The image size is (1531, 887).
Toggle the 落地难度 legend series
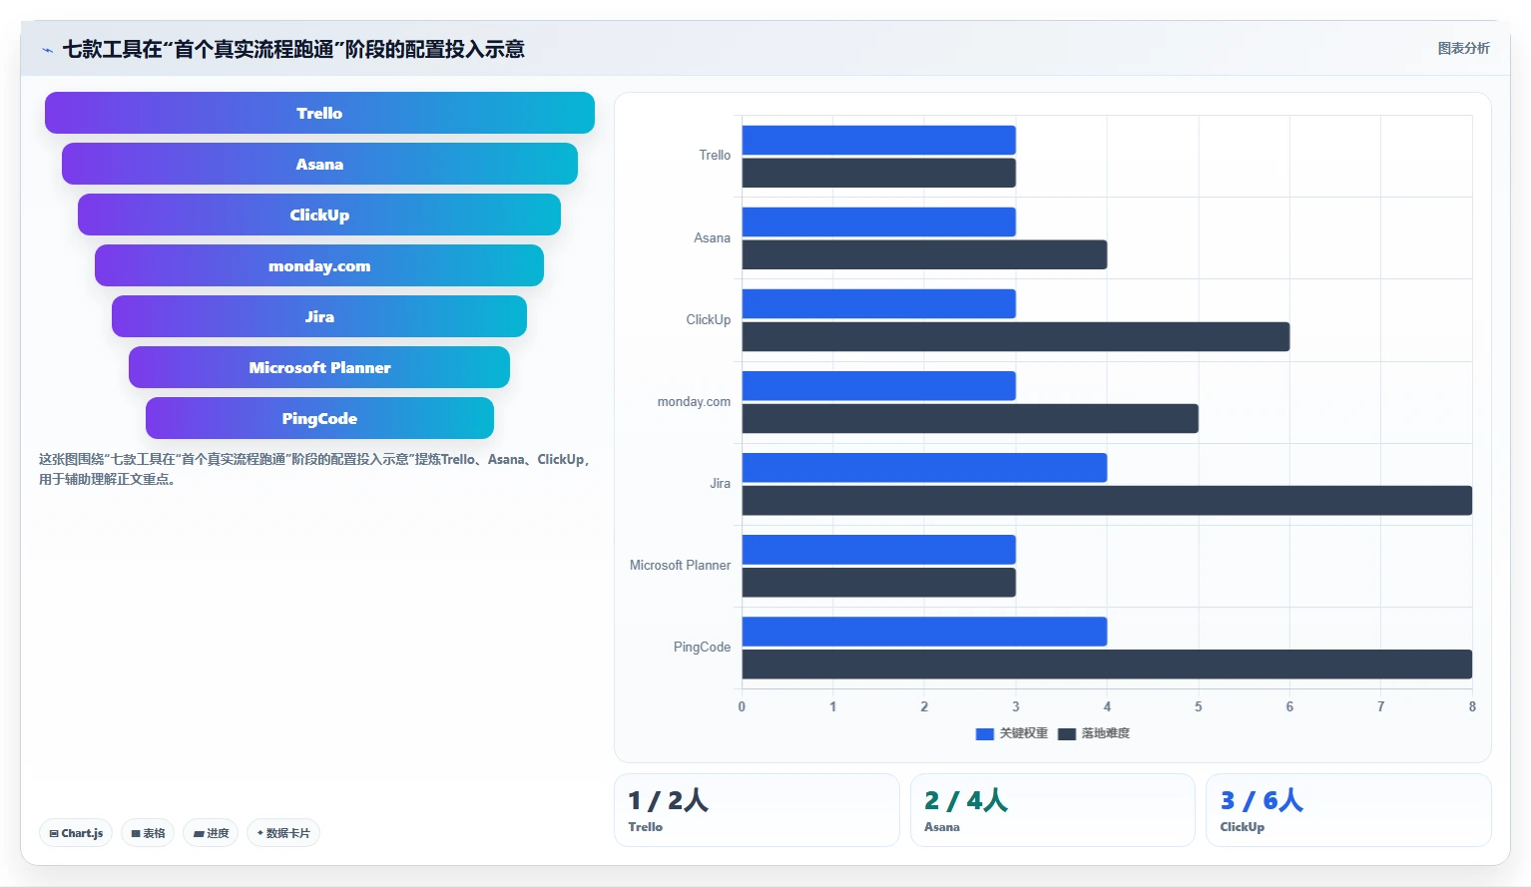point(1094,733)
